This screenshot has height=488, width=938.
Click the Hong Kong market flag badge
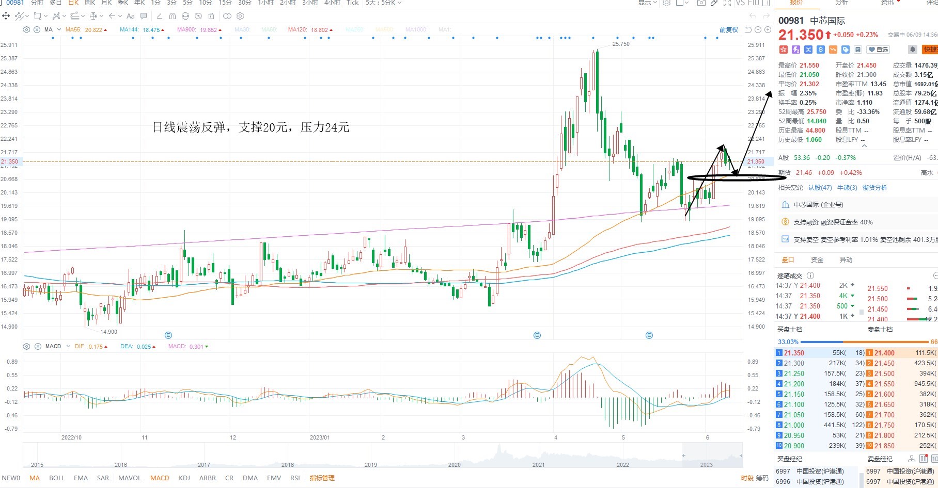click(x=784, y=50)
